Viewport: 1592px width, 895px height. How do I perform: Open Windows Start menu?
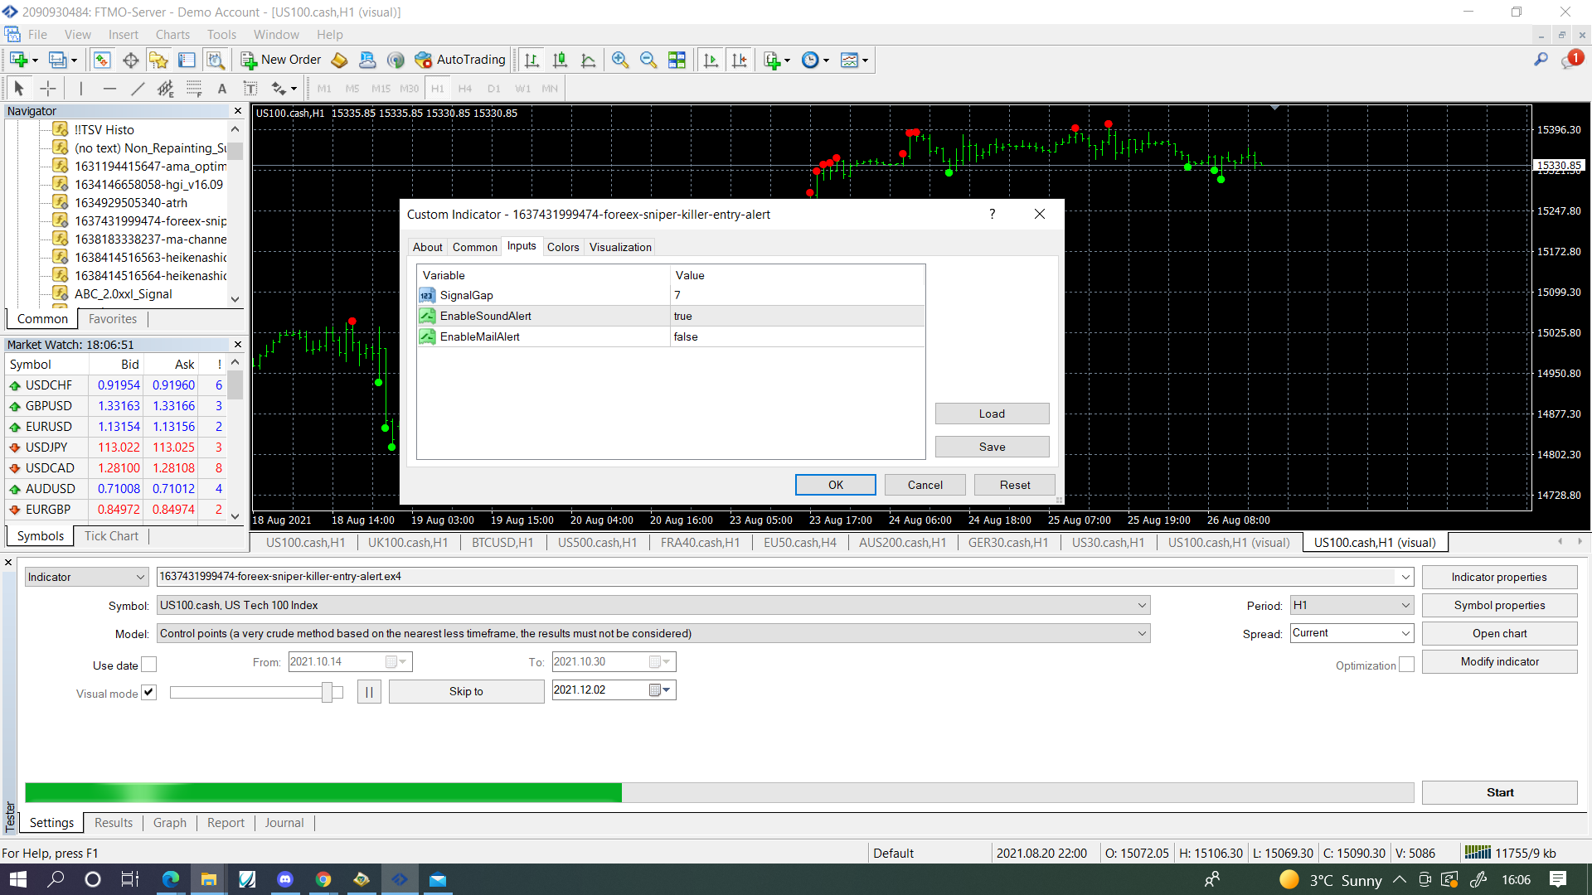click(x=17, y=879)
